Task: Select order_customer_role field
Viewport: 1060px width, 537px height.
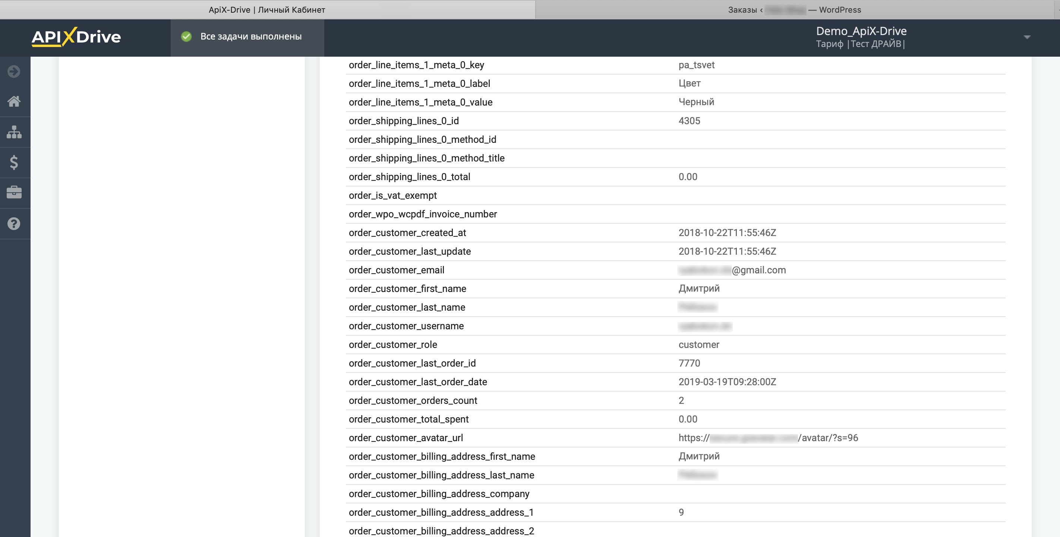Action: [392, 344]
